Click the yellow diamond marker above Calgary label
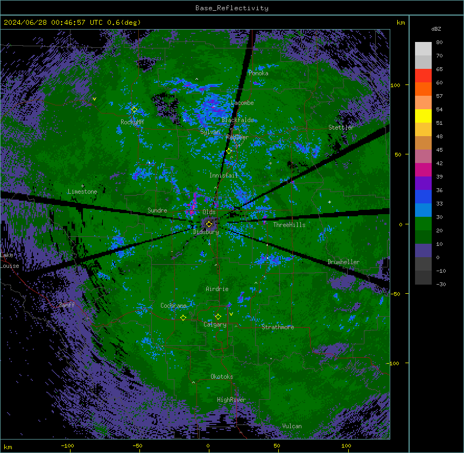Viewport: 464px width, 453px height. [218, 317]
